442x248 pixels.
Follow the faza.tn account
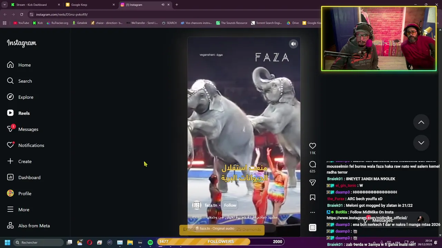point(230,205)
